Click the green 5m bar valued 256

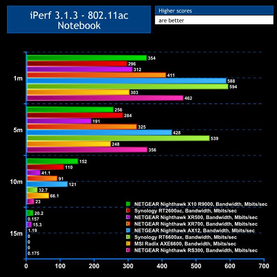point(70,110)
